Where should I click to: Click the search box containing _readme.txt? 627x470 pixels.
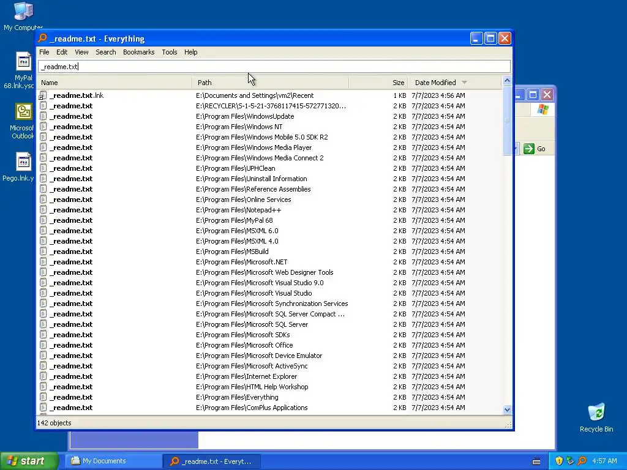274,66
